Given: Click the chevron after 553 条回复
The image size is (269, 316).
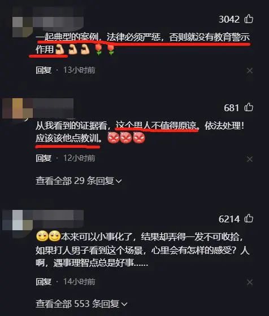Looking at the screenshot, I should 124,304.
